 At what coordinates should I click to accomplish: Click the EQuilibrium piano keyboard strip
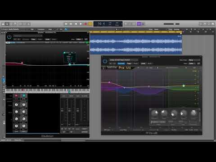point(48,91)
